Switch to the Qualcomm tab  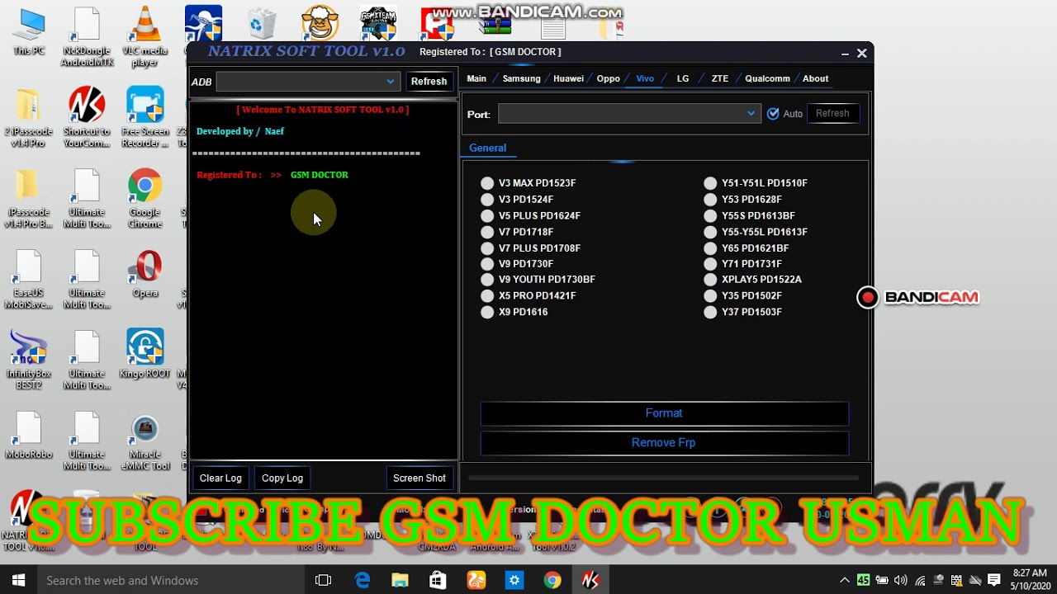coord(767,78)
